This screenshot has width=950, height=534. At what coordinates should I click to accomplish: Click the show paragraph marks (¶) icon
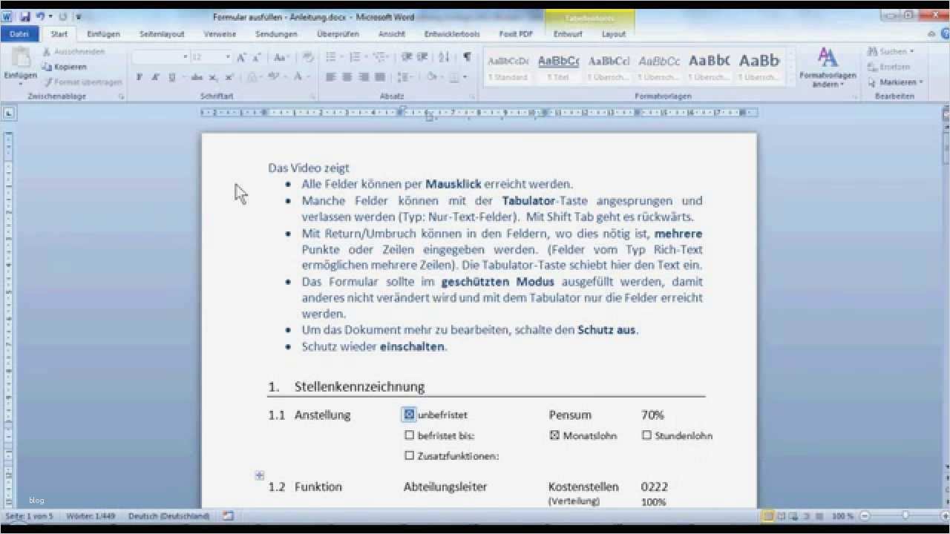coord(465,57)
